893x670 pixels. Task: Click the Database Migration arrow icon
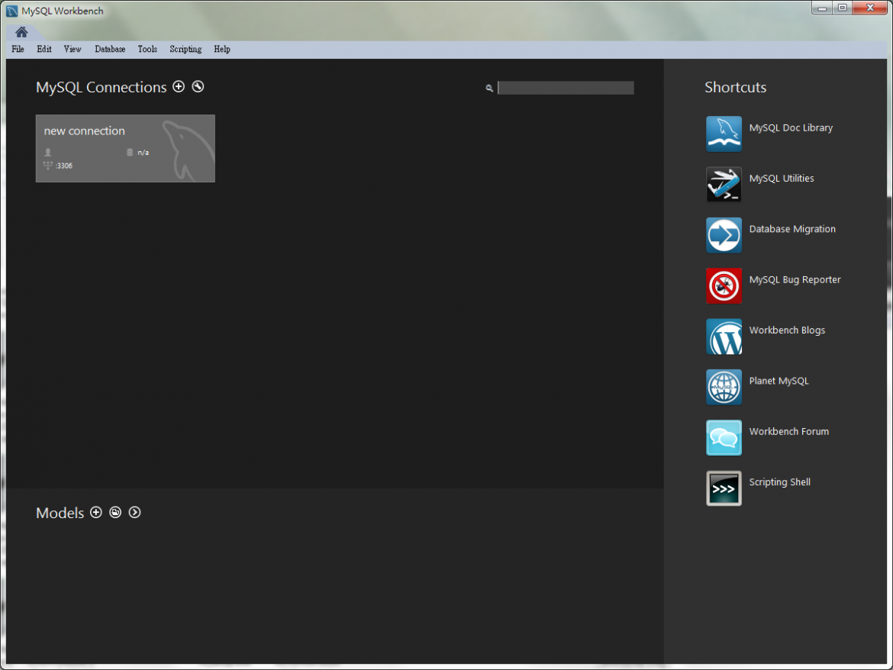[724, 235]
